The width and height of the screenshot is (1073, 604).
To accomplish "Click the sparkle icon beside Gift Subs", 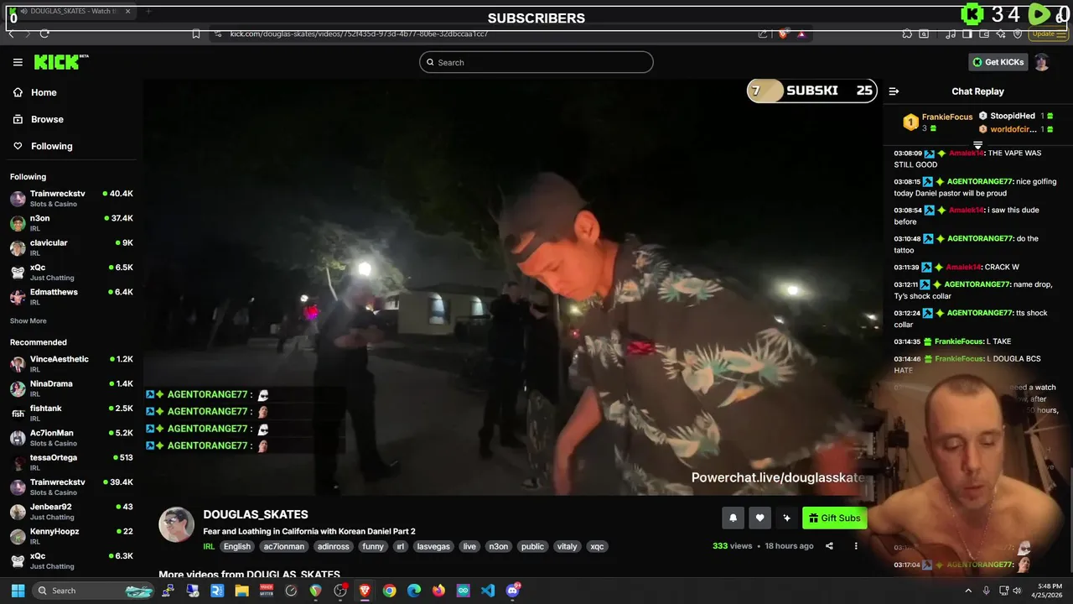I will (x=786, y=518).
